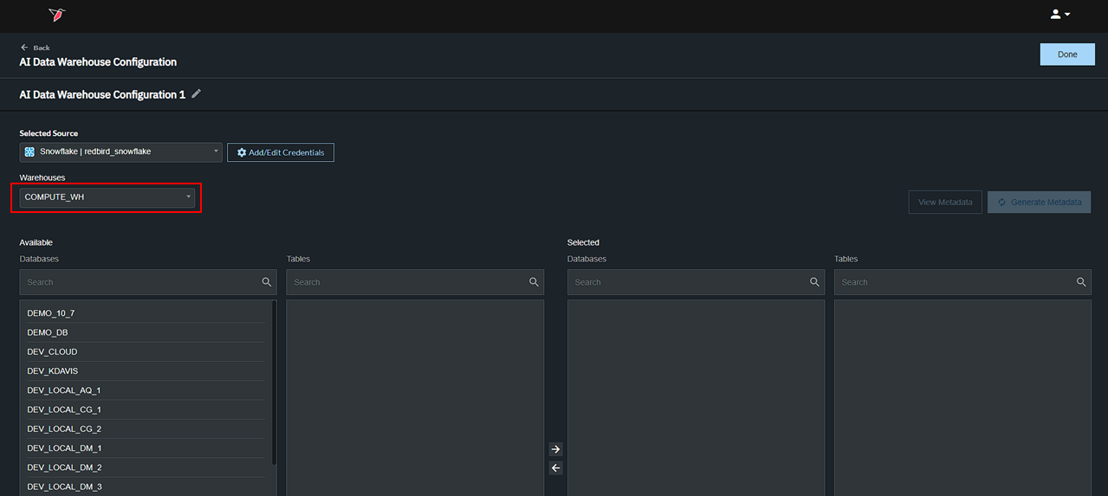Focus the Selected Databases search field
The width and height of the screenshot is (1108, 496).
pos(696,282)
